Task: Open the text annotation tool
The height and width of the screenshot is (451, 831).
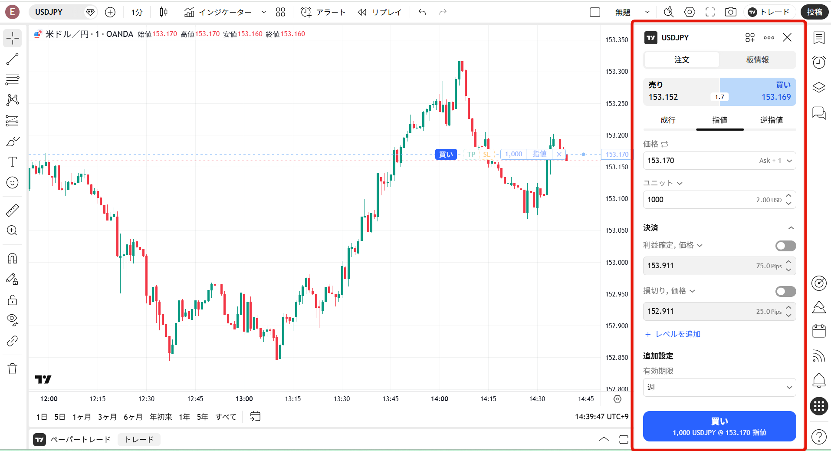Action: click(x=13, y=161)
